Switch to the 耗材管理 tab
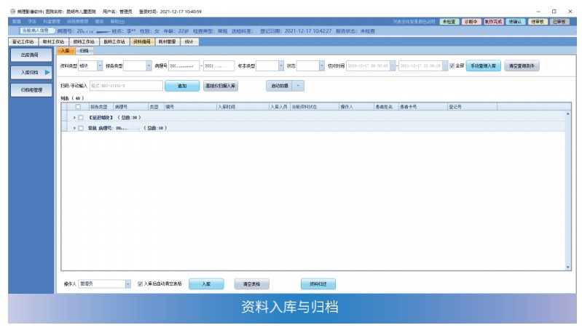582x333 pixels. 167,41
